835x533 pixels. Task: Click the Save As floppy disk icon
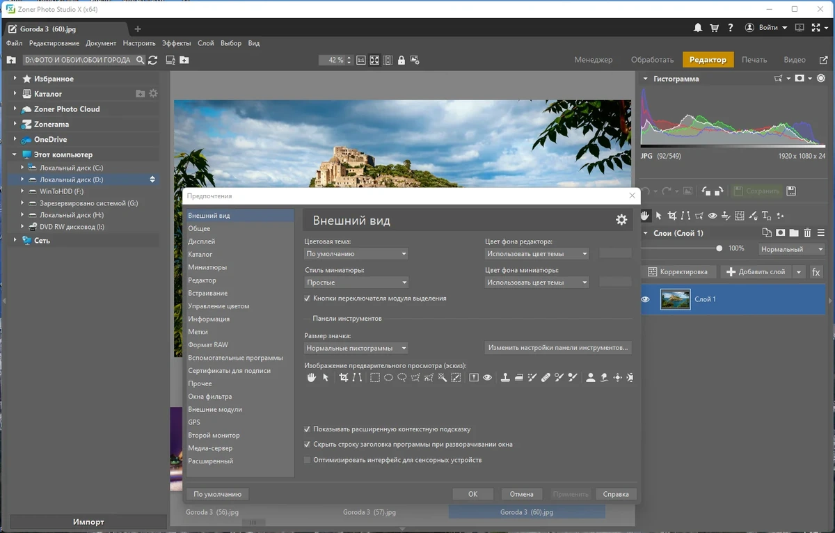790,191
